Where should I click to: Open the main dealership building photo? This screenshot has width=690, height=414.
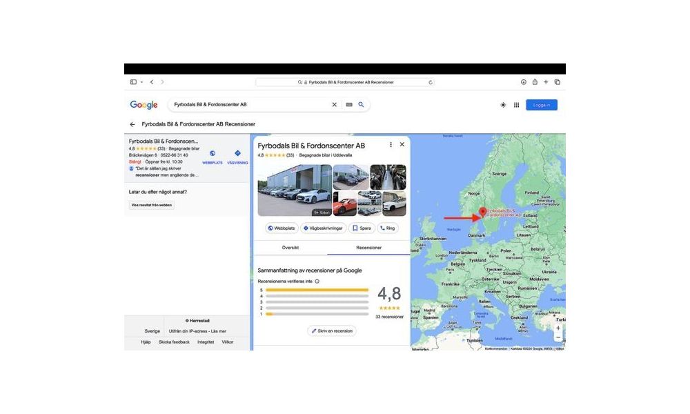[x=294, y=190]
